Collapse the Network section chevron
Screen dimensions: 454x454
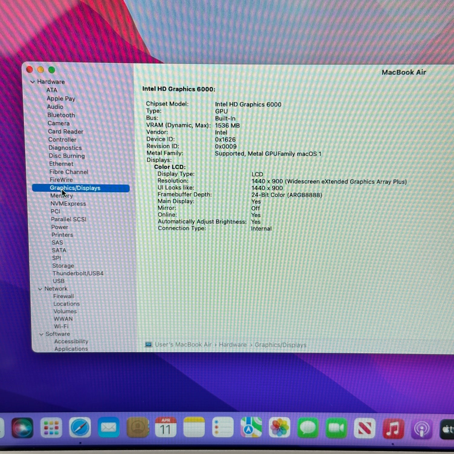coord(40,289)
